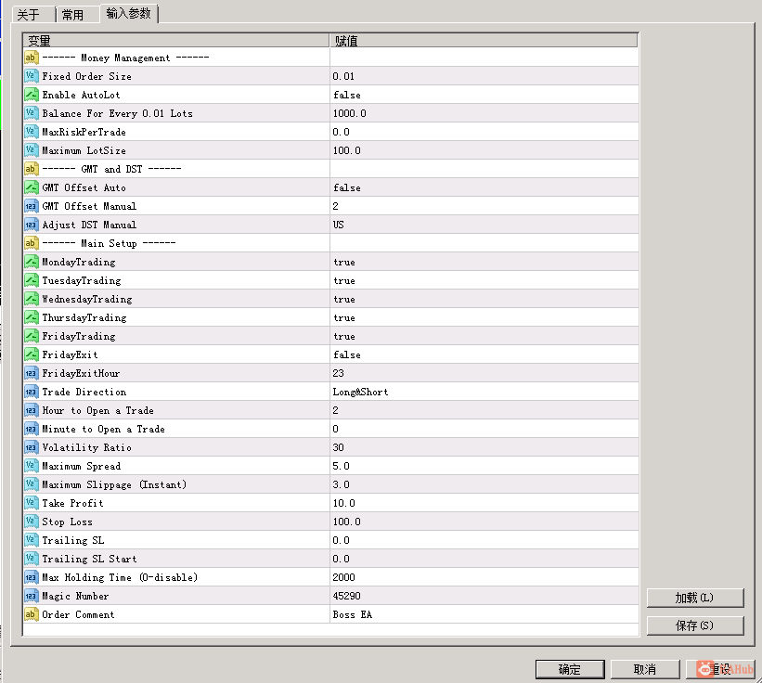Click the integer icon next to Trade Direction
This screenshot has width=762, height=683.
pyautogui.click(x=32, y=392)
